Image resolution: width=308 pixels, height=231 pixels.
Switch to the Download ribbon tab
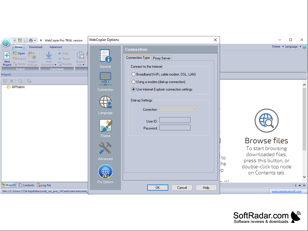[35, 47]
